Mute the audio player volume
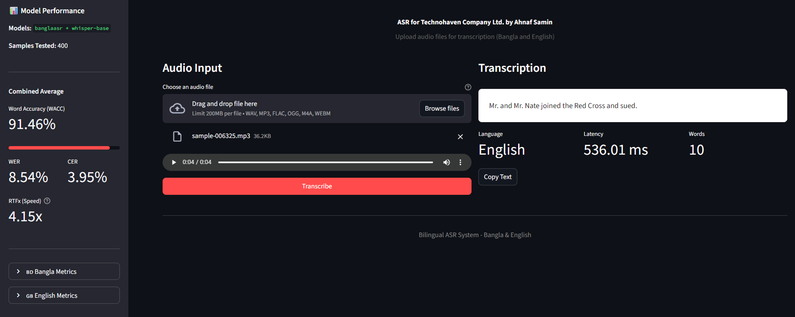The height and width of the screenshot is (317, 795). [x=447, y=162]
